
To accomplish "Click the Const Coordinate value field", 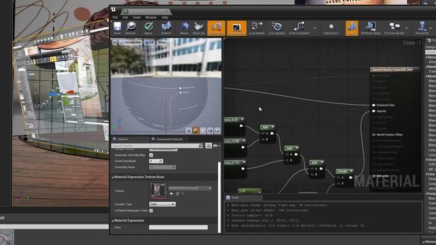I will 156,161.
